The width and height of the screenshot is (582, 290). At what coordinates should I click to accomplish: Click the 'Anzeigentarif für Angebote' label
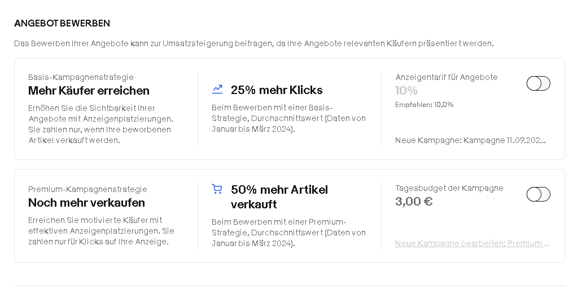(x=446, y=77)
